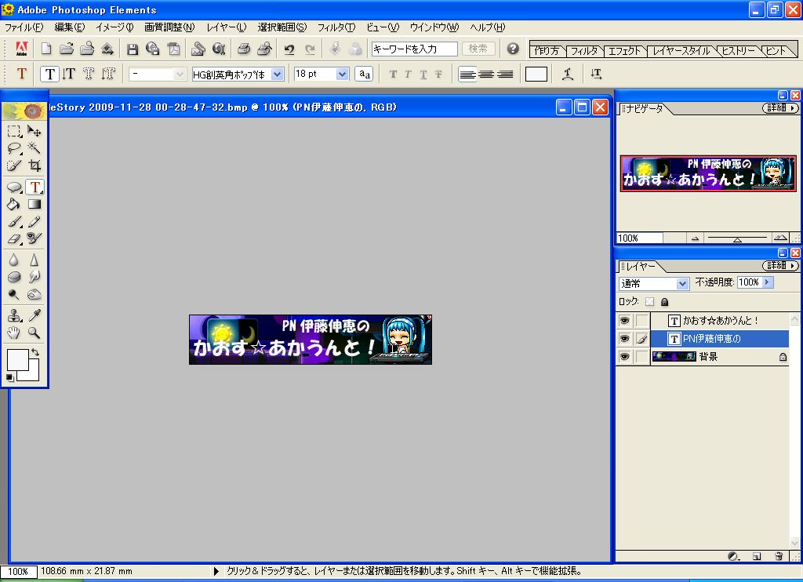Screen dimensions: 803x582
Task: Select the Red Eye Brush tool
Action: coord(35,238)
